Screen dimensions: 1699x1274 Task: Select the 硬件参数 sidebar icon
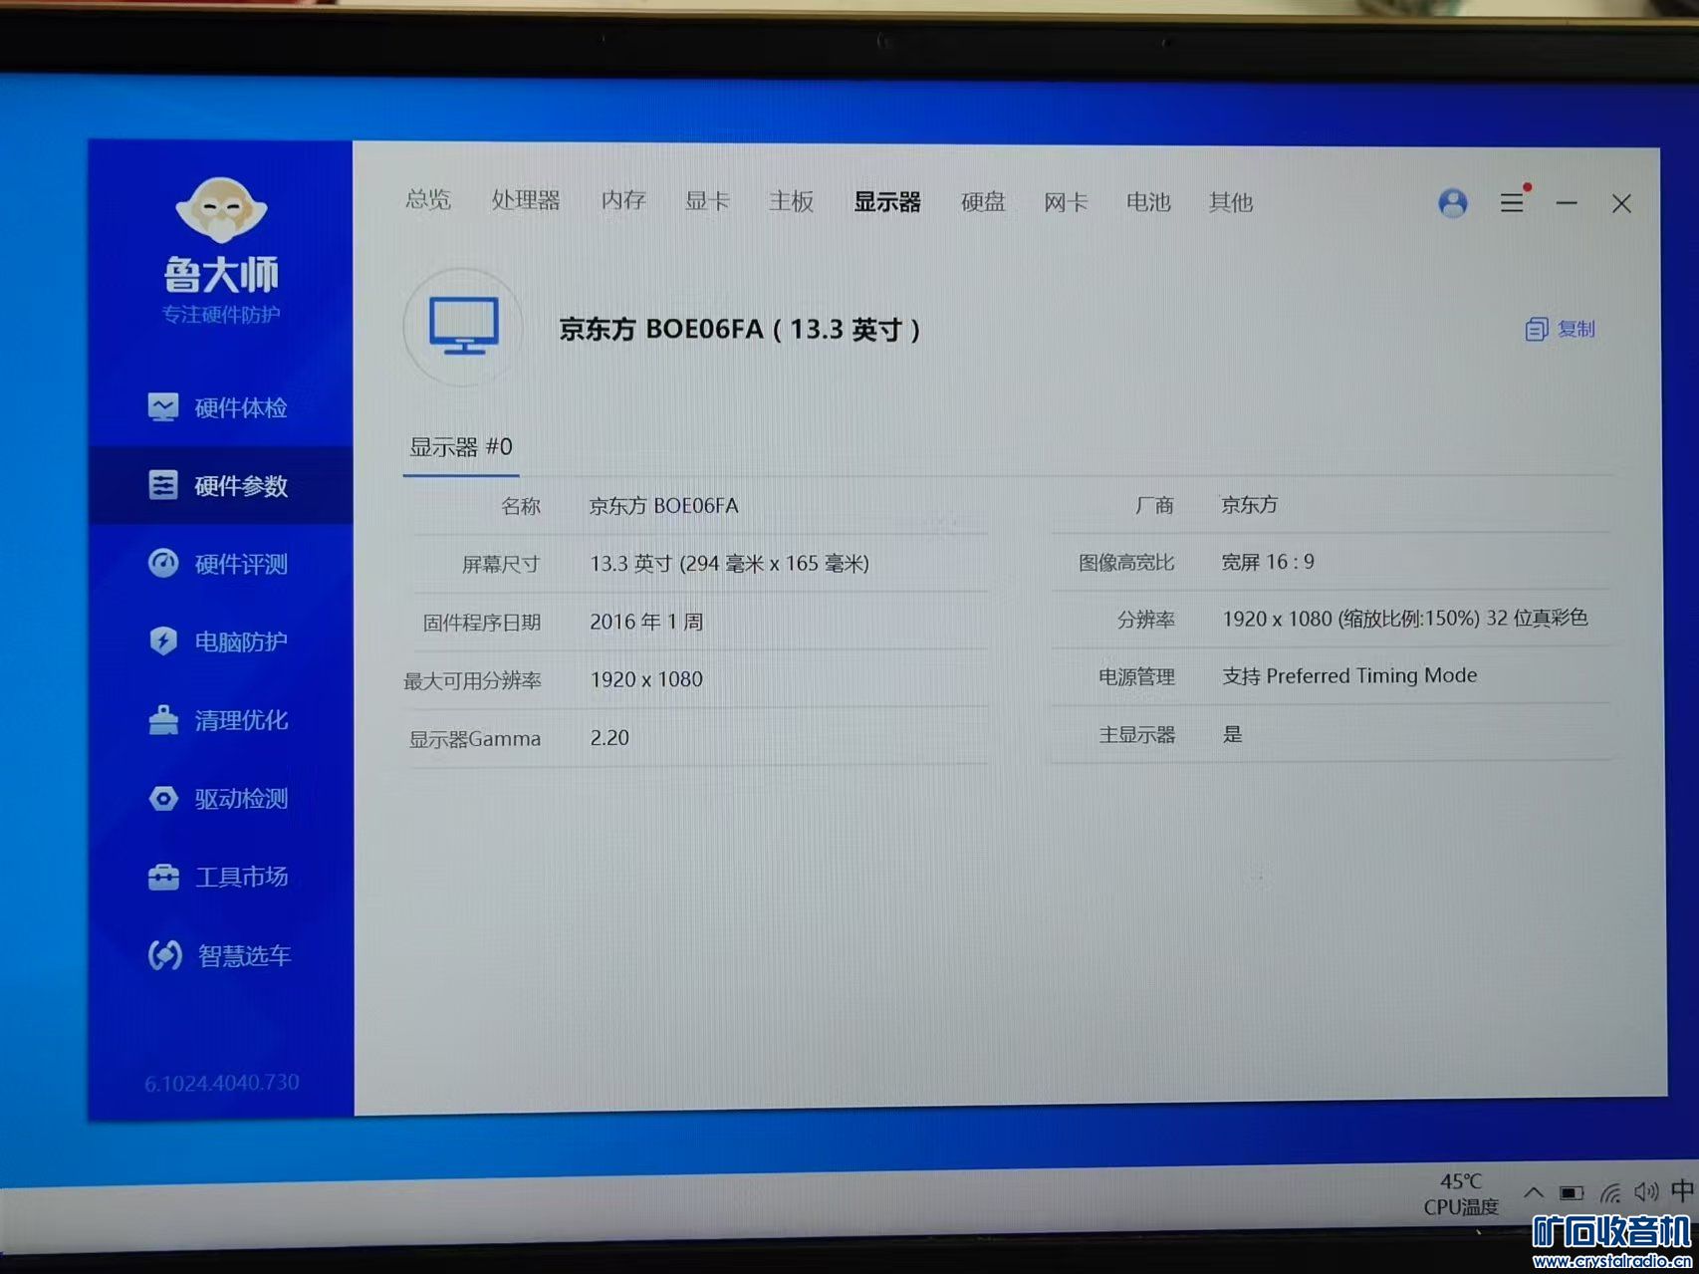[x=163, y=485]
